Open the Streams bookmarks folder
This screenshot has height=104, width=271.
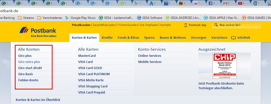point(26,18)
